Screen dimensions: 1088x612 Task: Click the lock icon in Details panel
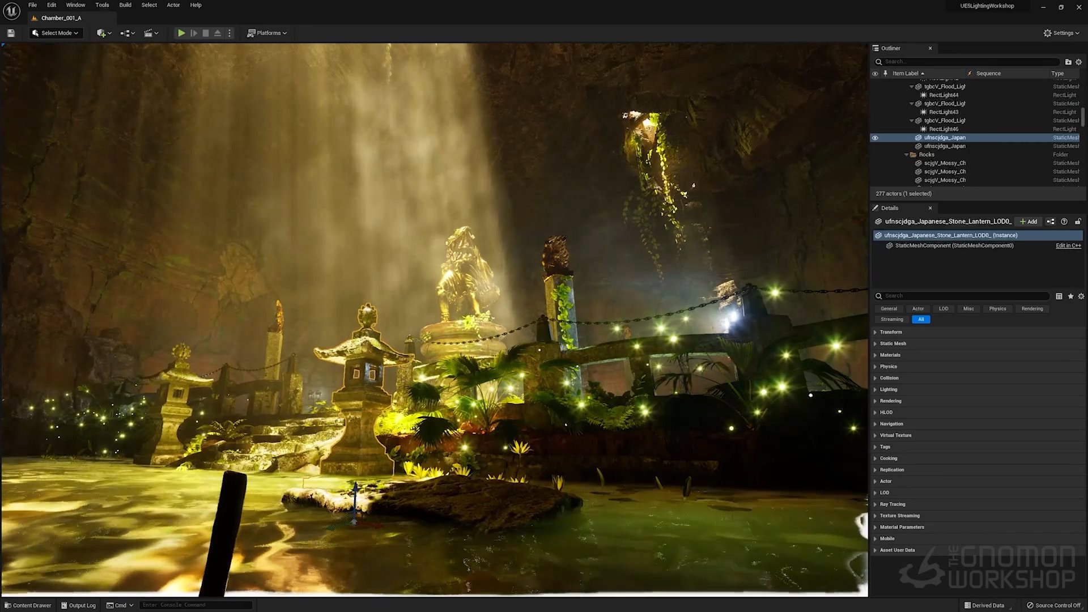pyautogui.click(x=1078, y=222)
